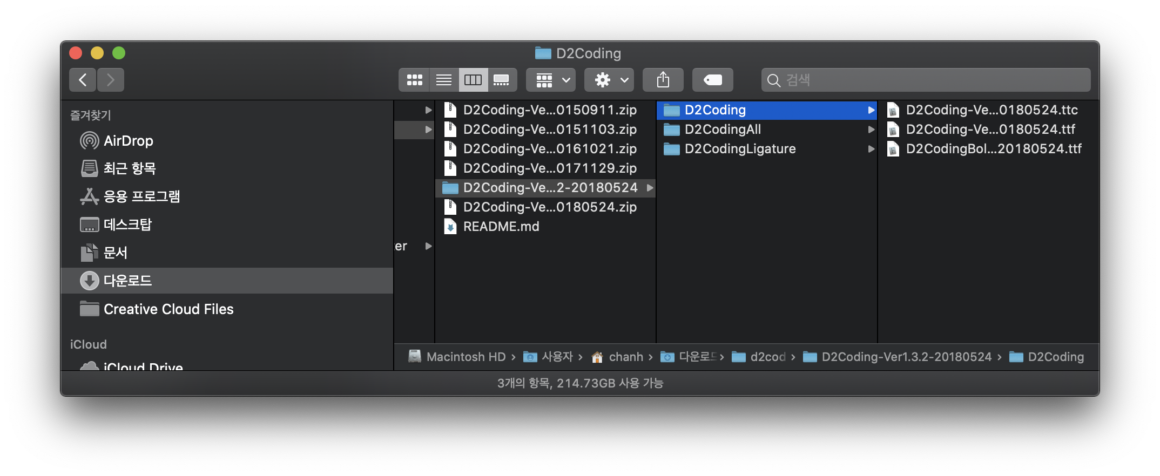Image resolution: width=1160 pixels, height=476 pixels.
Task: Select the D2Coding-Ve...0180524.zip file
Action: tap(545, 207)
